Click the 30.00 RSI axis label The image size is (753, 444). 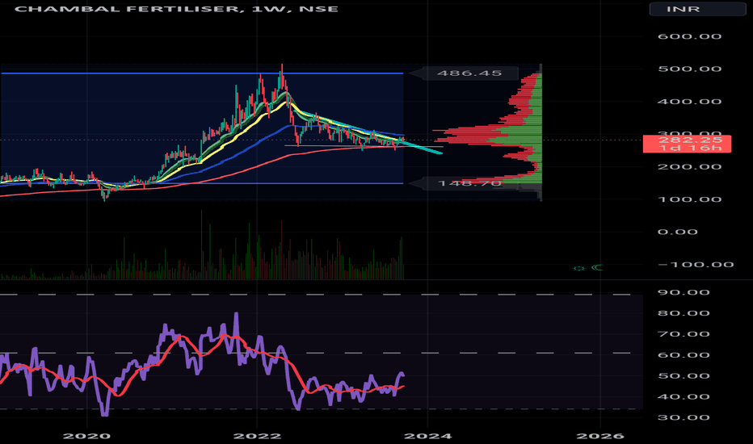coord(684,417)
